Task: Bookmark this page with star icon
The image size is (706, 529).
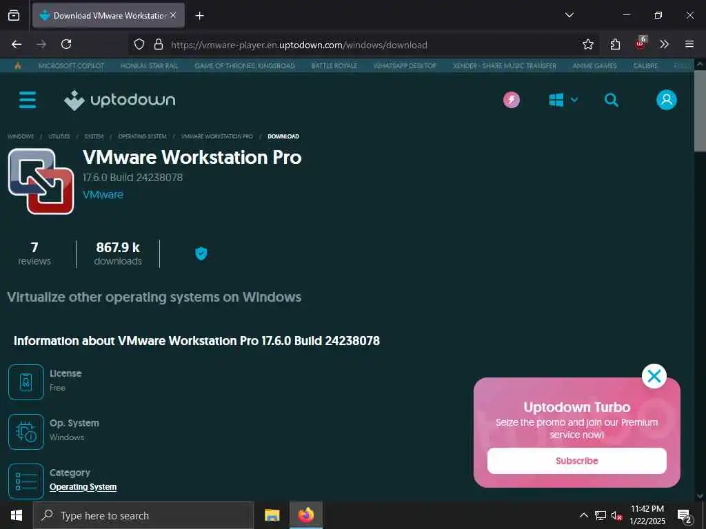Action: click(x=587, y=44)
